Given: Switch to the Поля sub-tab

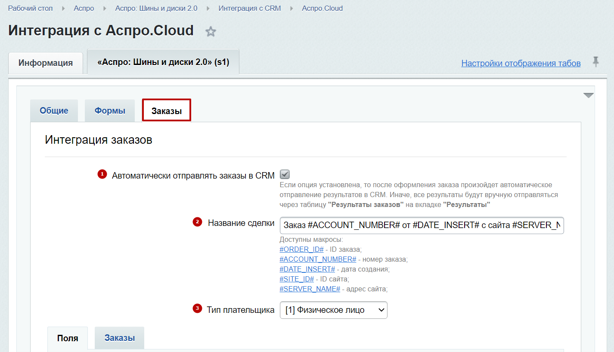Looking at the screenshot, I should click(68, 338).
